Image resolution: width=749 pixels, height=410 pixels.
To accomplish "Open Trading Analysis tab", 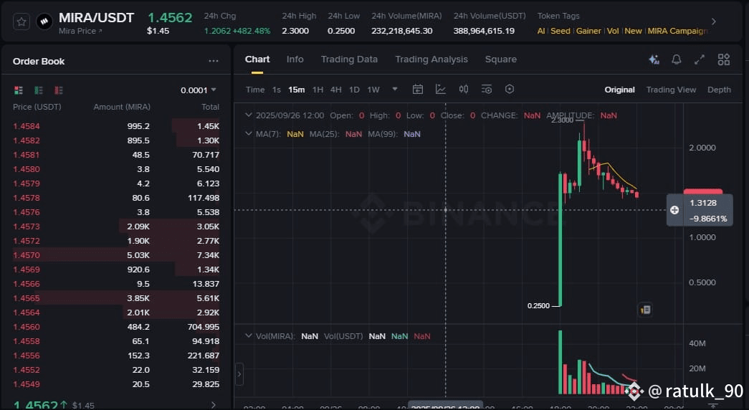I will point(431,59).
